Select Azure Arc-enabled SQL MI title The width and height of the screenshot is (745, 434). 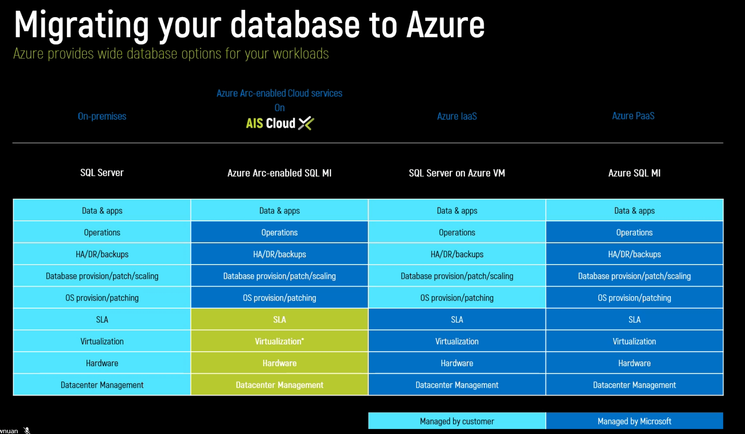[279, 173]
